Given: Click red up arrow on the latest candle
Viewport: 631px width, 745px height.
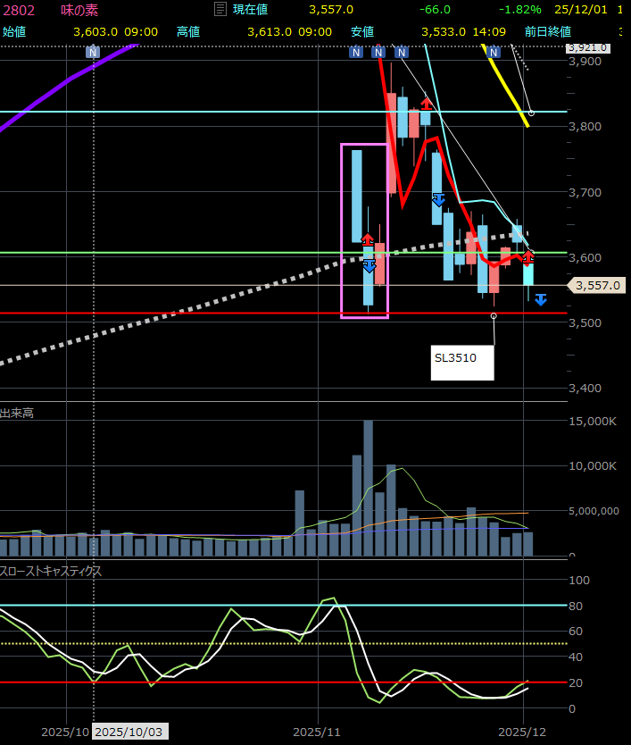Looking at the screenshot, I should (x=528, y=257).
